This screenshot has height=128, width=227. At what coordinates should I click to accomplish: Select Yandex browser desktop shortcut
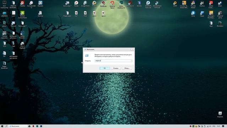[76, 4]
